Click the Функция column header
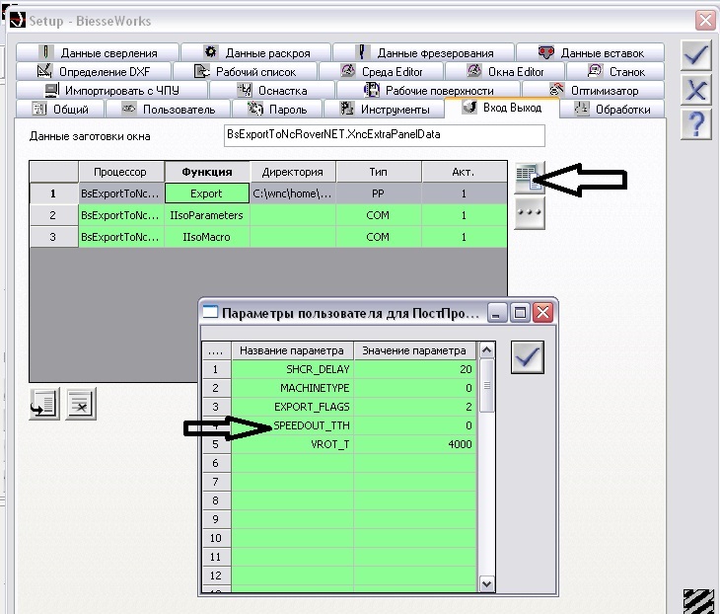This screenshot has width=720, height=614. point(207,172)
